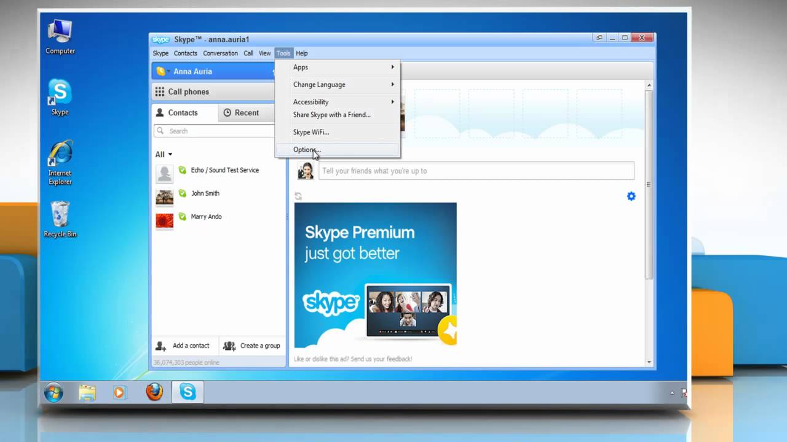Open the Skype menu
Image resolution: width=787 pixels, height=442 pixels.
pyautogui.click(x=160, y=53)
